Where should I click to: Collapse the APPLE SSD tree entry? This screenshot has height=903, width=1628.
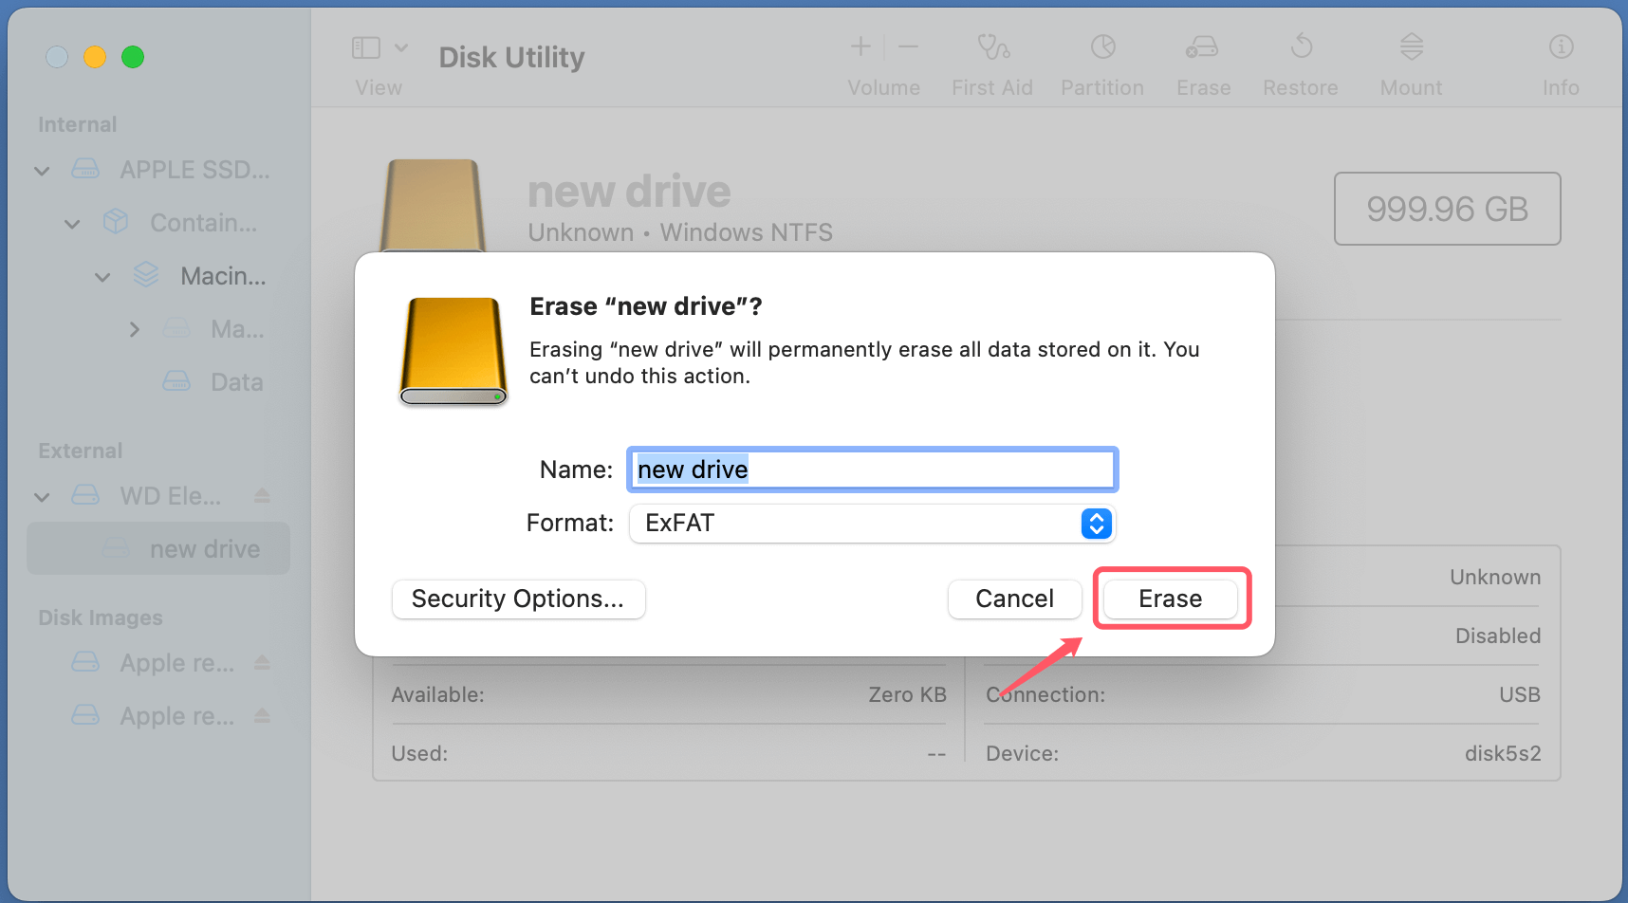pos(42,170)
